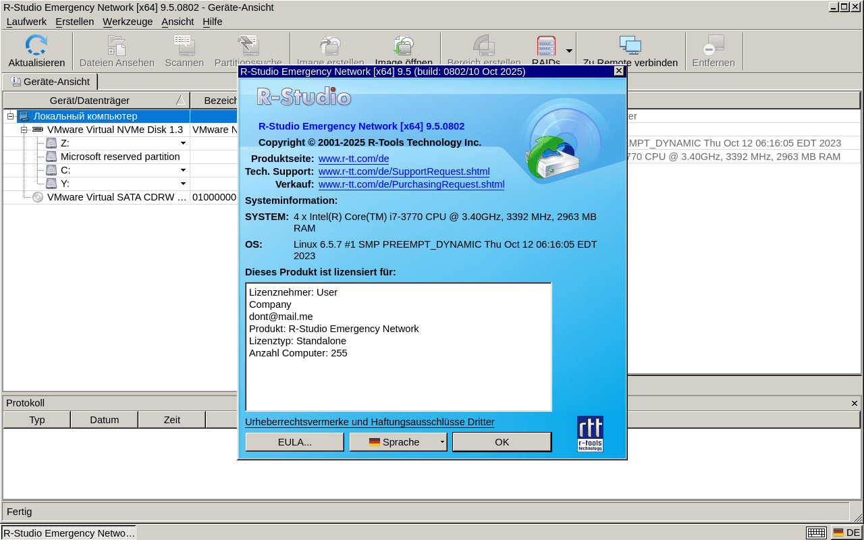Image resolution: width=864 pixels, height=540 pixels.
Task: Click the EULA button
Action: pos(294,441)
